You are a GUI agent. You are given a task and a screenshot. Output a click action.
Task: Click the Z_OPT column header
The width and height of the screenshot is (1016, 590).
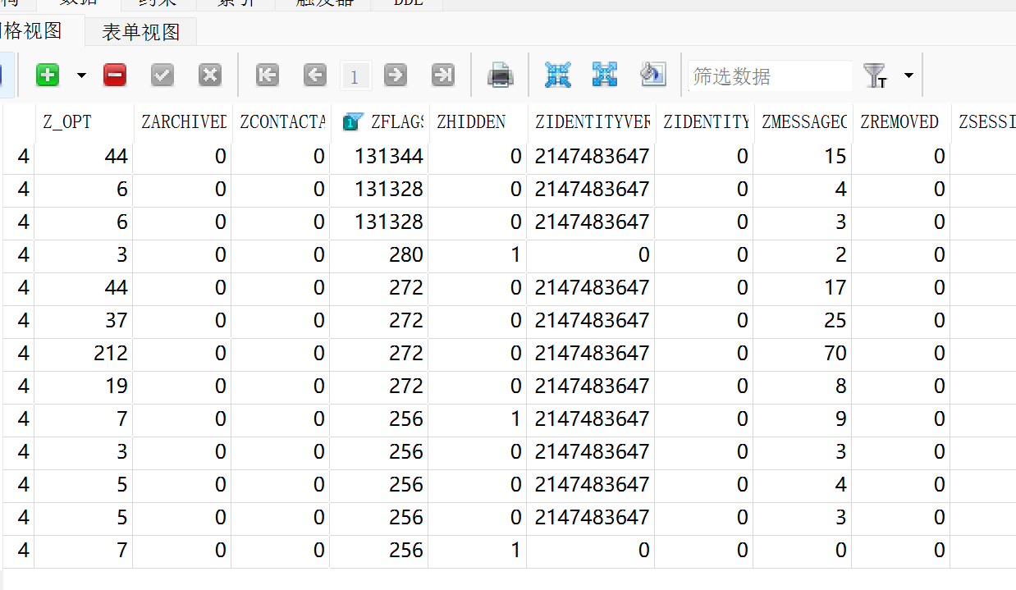point(84,121)
